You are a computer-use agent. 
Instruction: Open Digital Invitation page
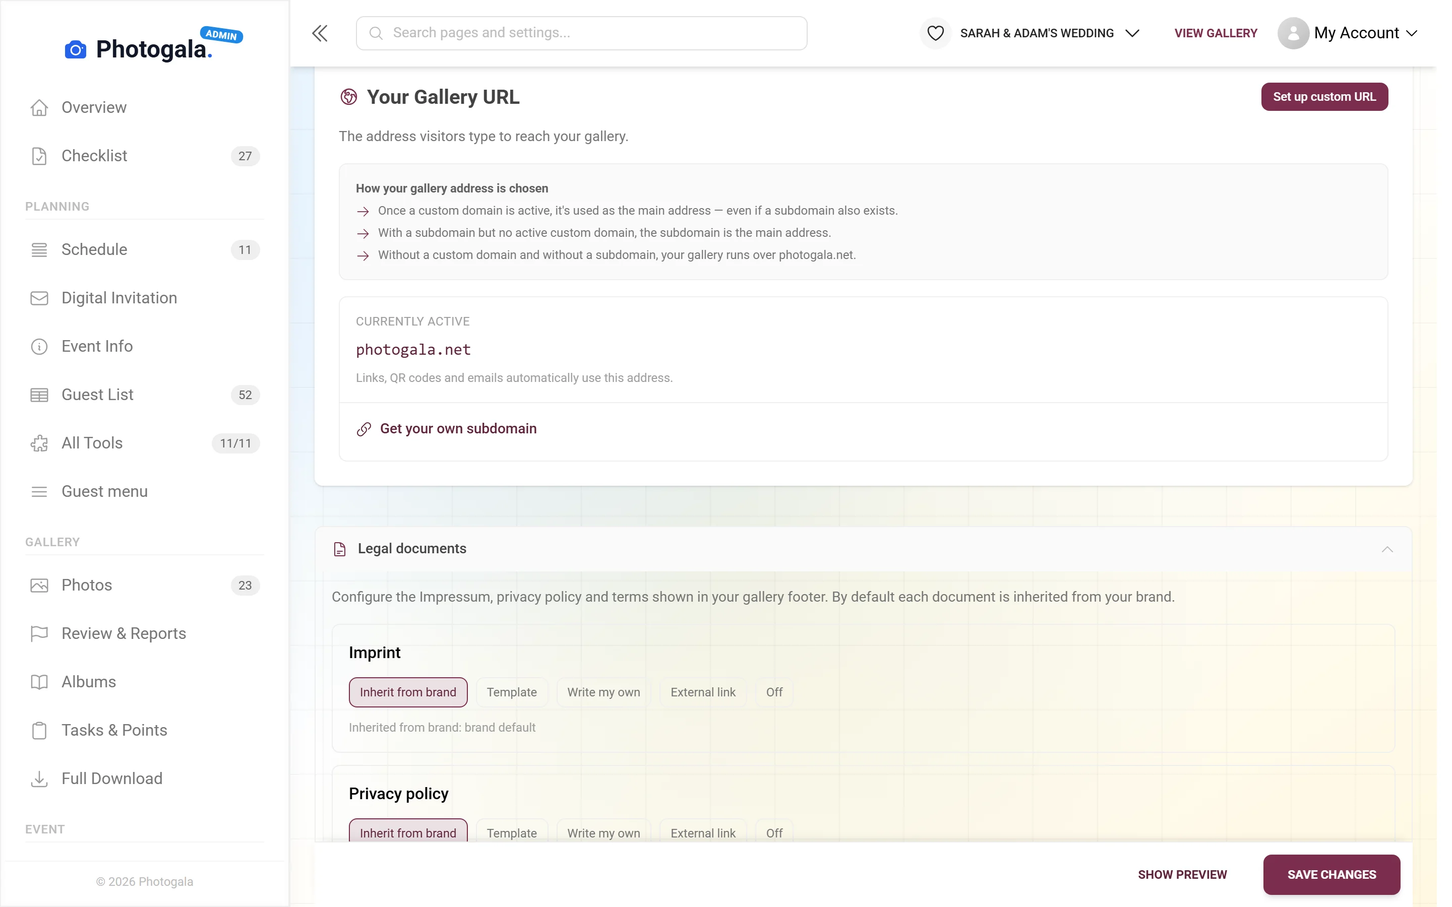[x=145, y=298]
